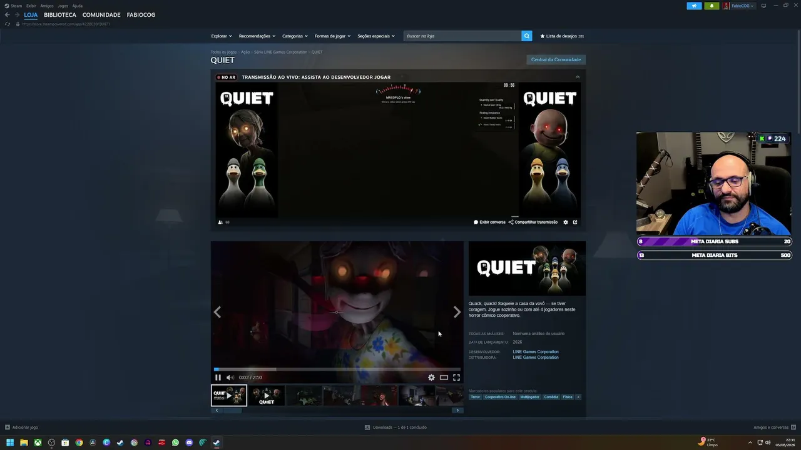Image resolution: width=801 pixels, height=450 pixels.
Task: Click the Cooperativo On-line tag
Action: (500, 397)
